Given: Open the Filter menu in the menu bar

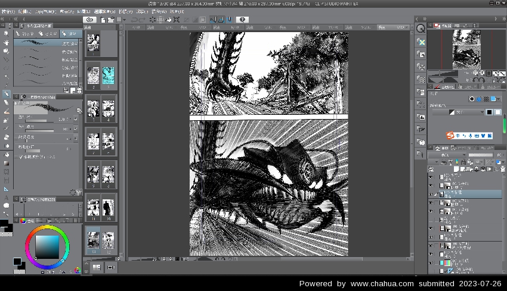Looking at the screenshot, I should [141, 11].
